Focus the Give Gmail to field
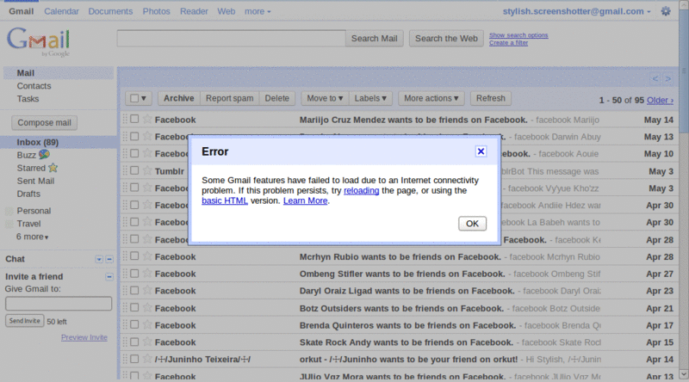The image size is (689, 382). click(x=59, y=304)
